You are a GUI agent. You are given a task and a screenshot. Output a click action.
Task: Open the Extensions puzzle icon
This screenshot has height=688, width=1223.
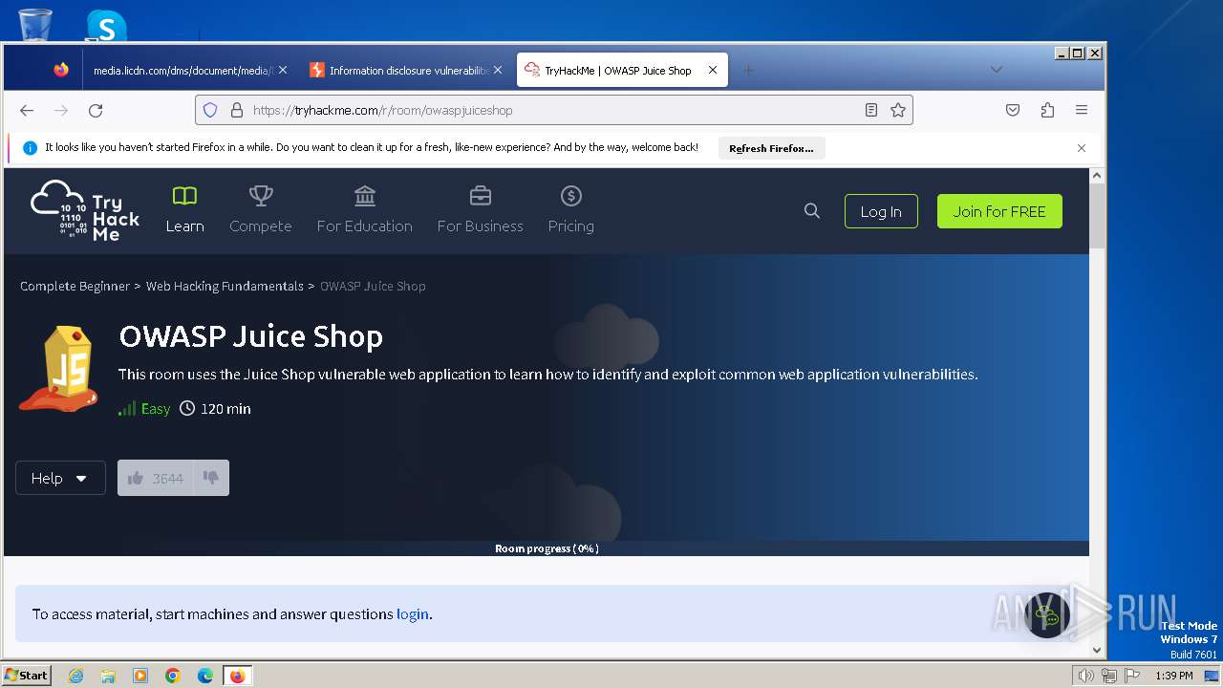[x=1047, y=110]
